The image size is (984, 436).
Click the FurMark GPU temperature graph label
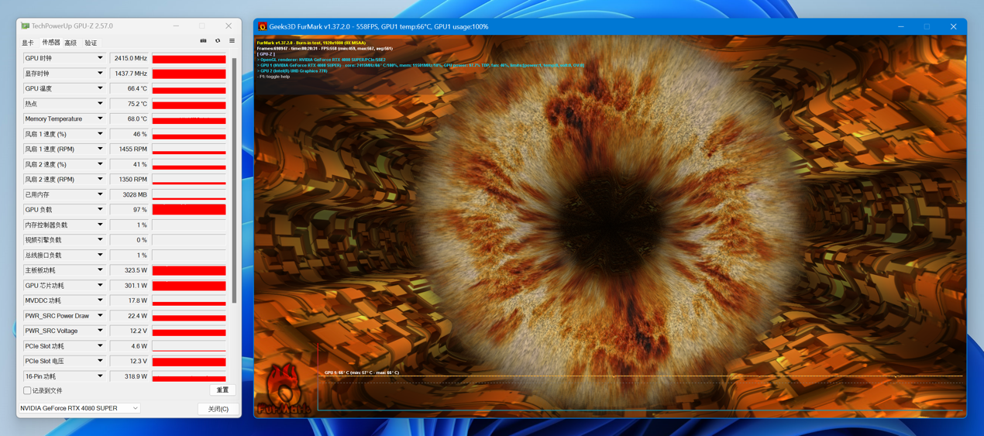[362, 372]
